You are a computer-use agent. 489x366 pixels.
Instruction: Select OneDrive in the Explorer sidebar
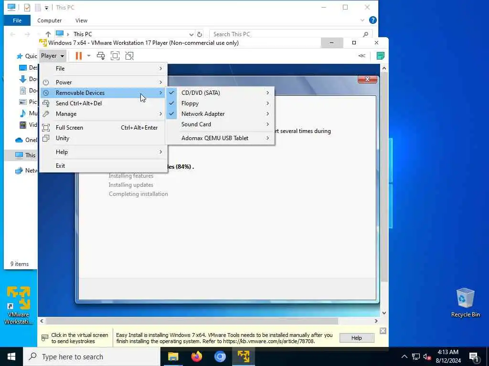click(x=26, y=140)
